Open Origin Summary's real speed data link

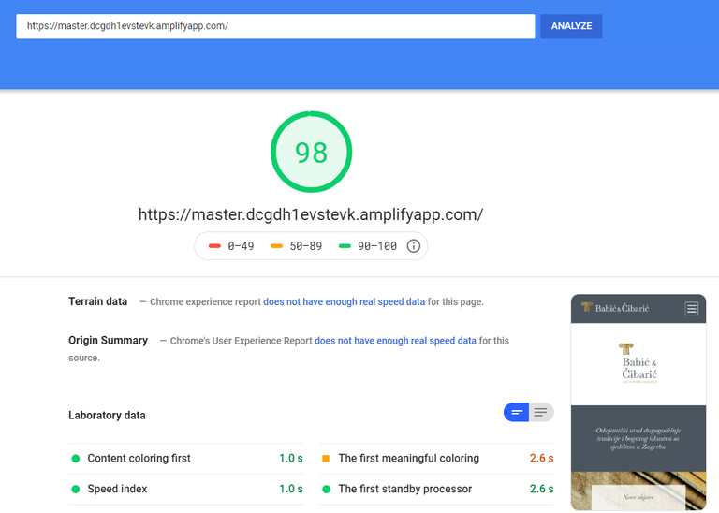395,341
